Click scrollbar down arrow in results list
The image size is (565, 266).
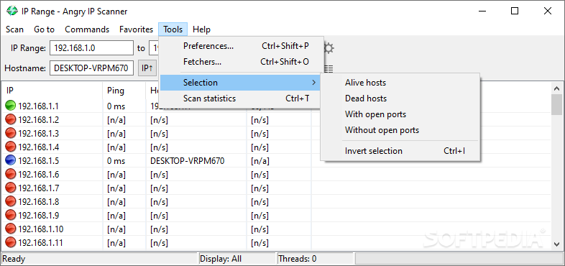click(x=556, y=244)
